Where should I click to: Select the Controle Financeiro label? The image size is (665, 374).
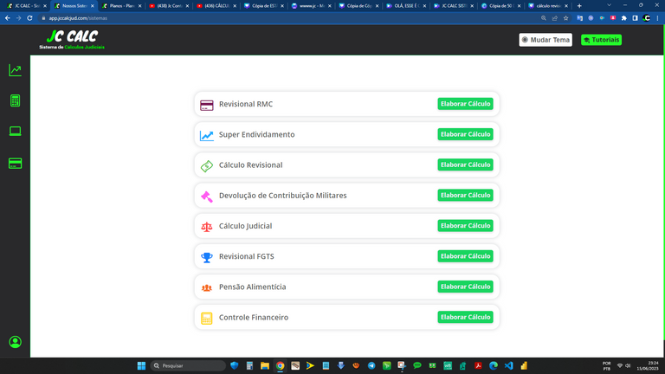(x=254, y=318)
